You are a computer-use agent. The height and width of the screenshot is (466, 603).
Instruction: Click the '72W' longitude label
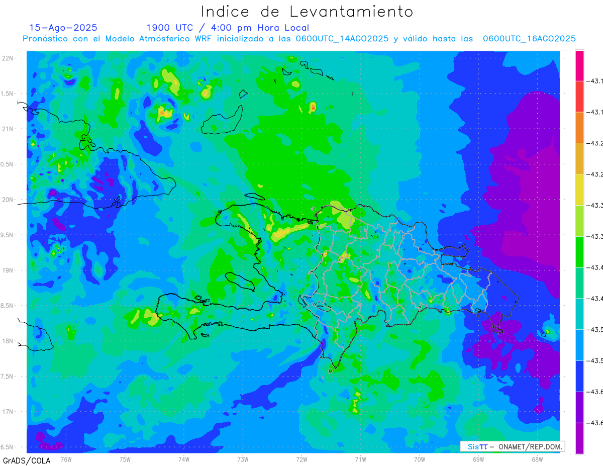[301, 459]
